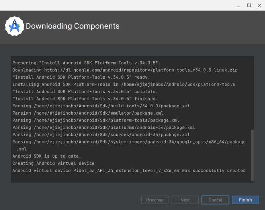The width and height of the screenshot is (265, 210).
Task: Click the Cancel button
Action: pyautogui.click(x=215, y=200)
